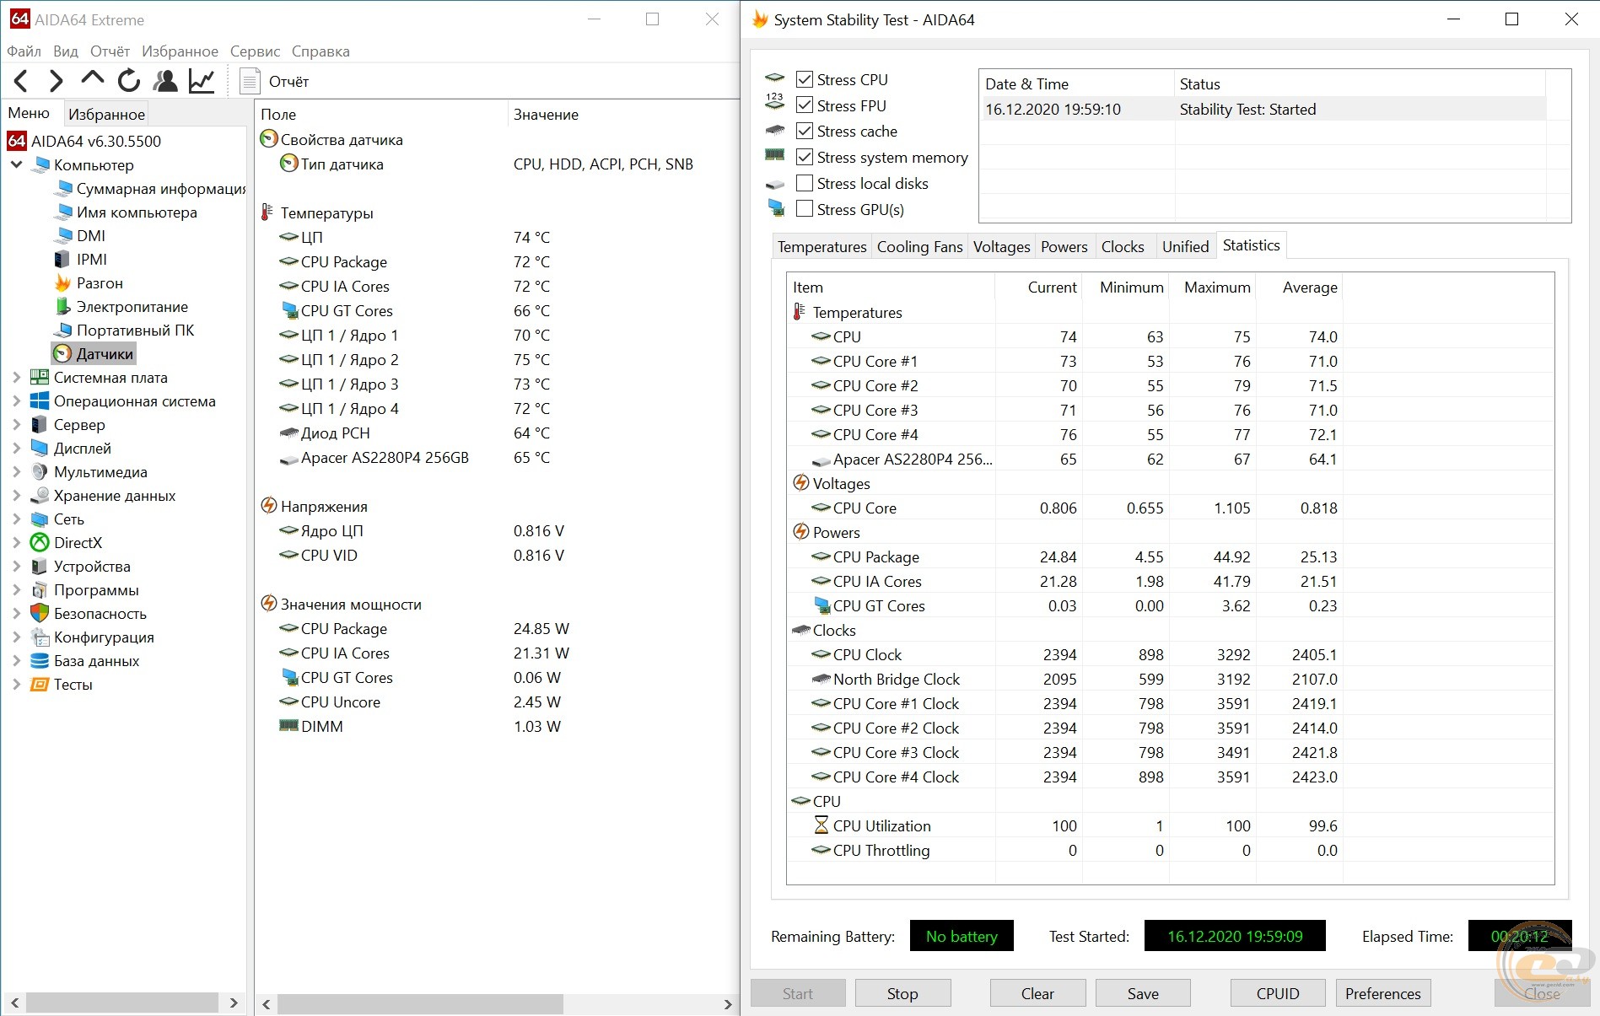
Task: Click the Back navigation arrow in toolbar
Action: pos(22,81)
